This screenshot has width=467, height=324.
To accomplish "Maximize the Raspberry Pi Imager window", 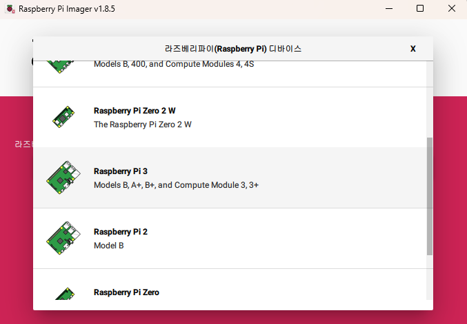I will pyautogui.click(x=420, y=9).
